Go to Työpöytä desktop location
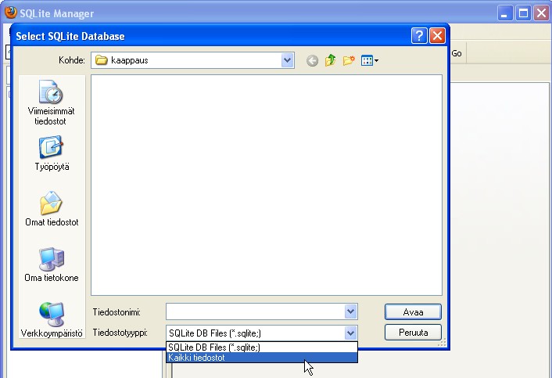The height and width of the screenshot is (378, 552). [x=52, y=153]
